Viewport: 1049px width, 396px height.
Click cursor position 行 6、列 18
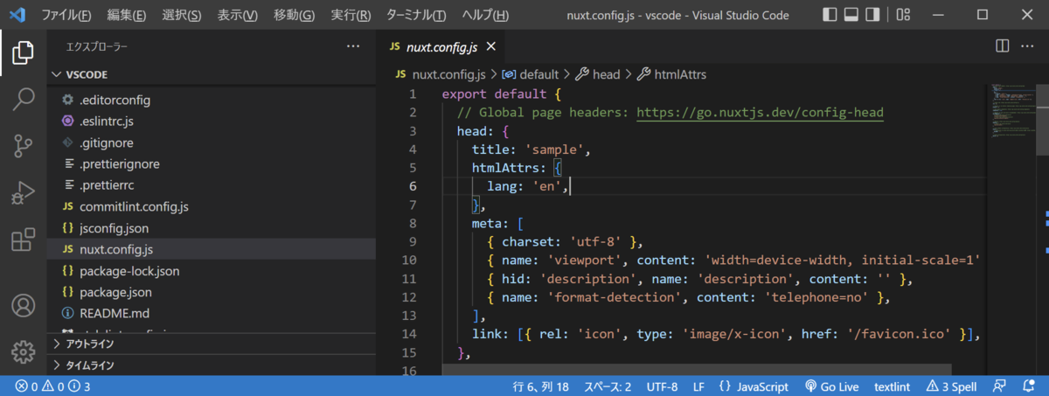[x=541, y=386]
